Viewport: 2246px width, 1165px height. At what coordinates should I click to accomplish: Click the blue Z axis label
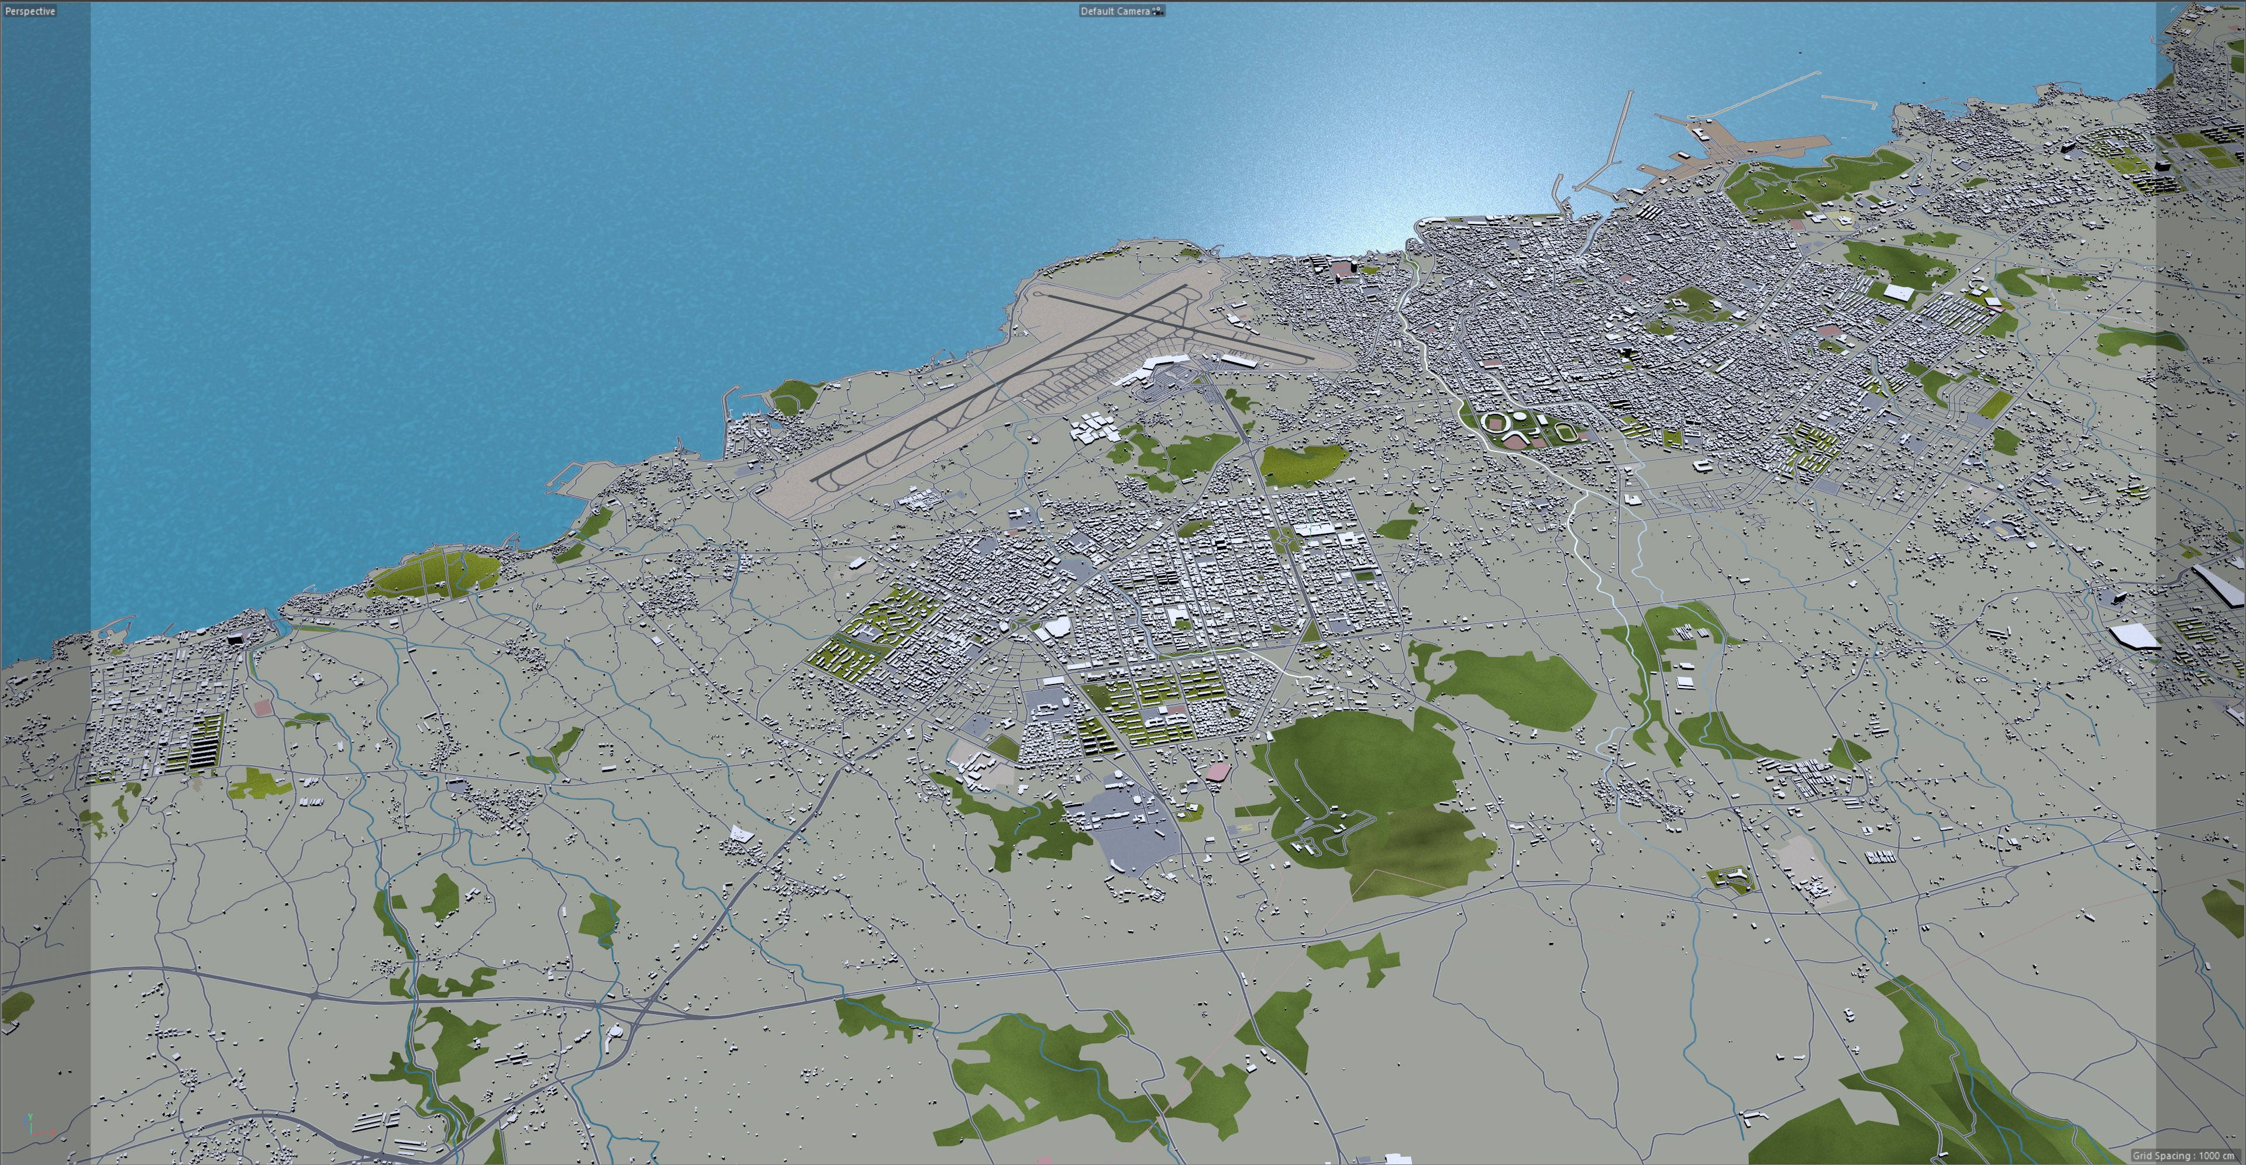tap(25, 1119)
